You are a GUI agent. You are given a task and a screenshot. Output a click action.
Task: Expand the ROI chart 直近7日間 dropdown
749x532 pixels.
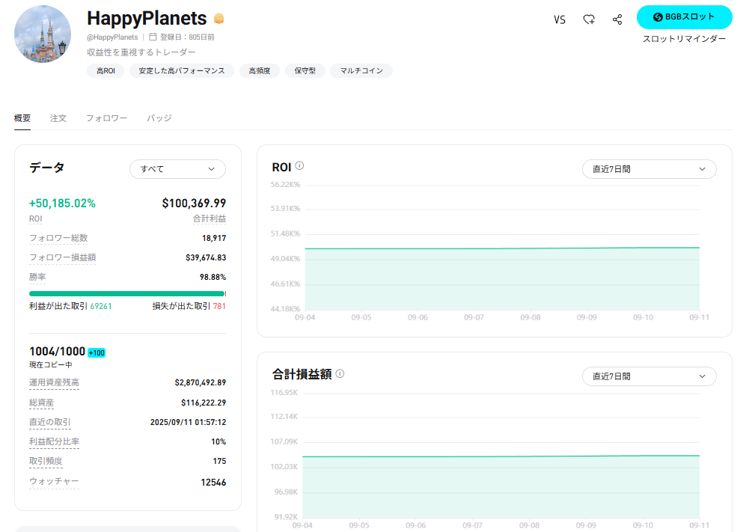pyautogui.click(x=649, y=169)
